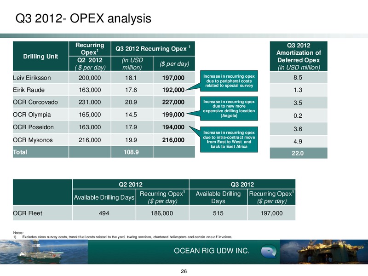Click the callout about intra-contract move East Africa
368x276 pixels.
(x=229, y=139)
